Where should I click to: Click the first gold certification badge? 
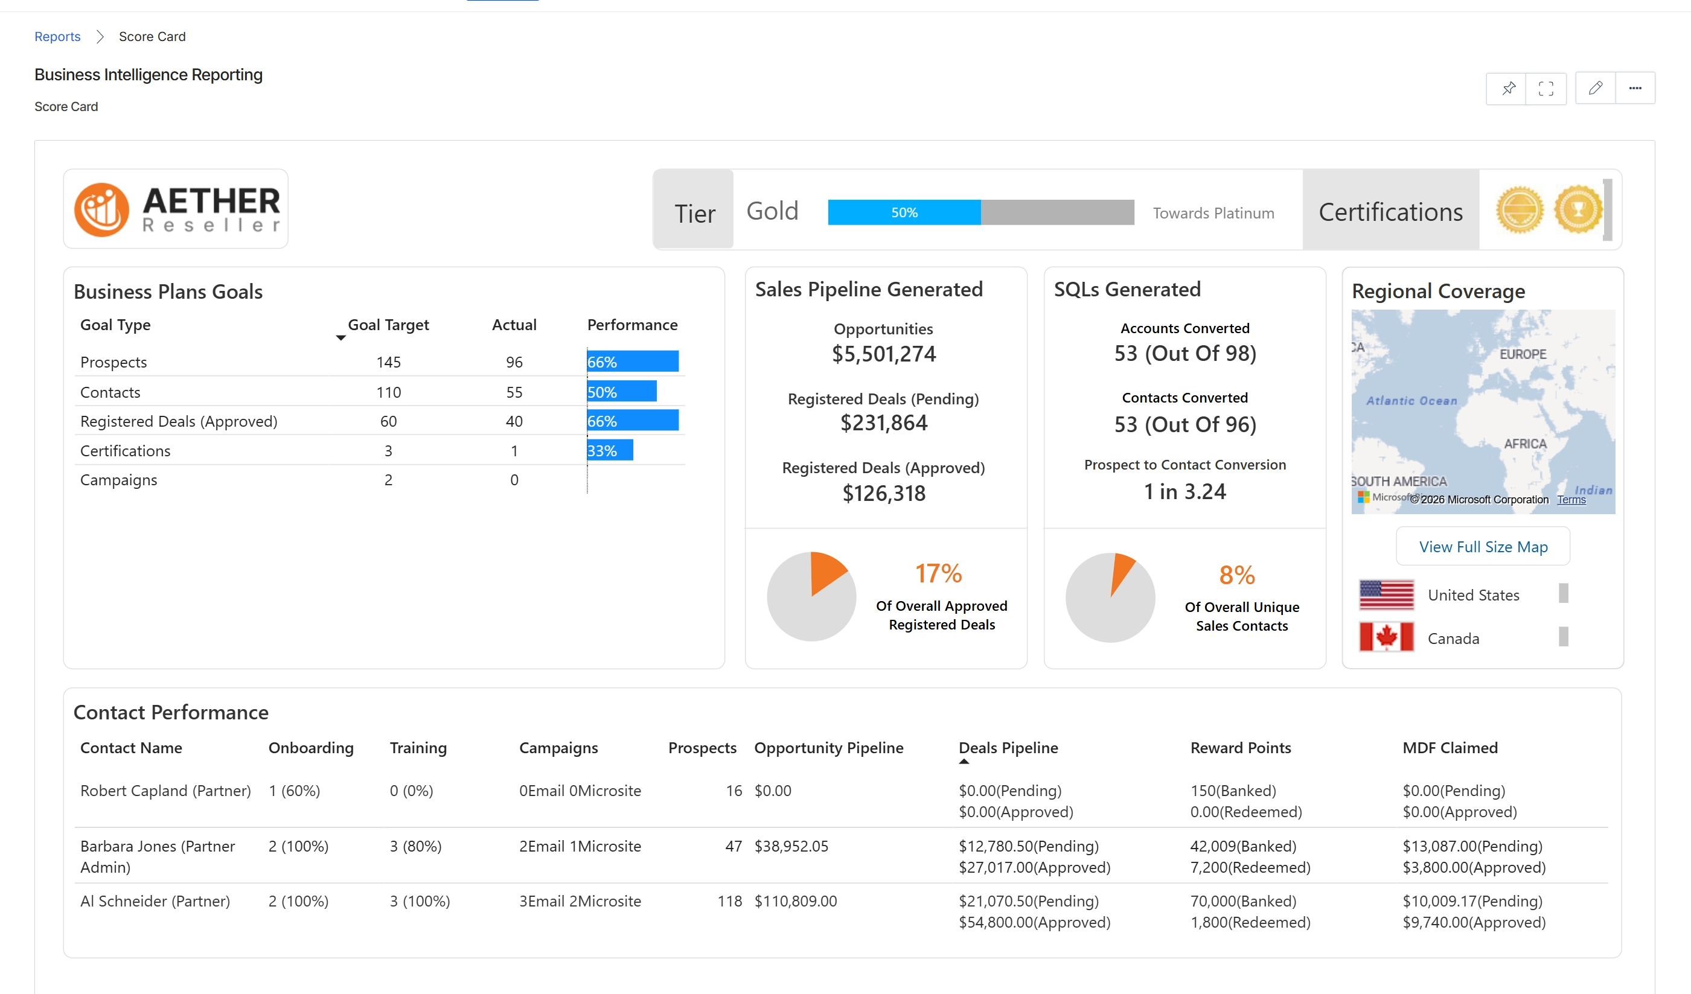[1520, 210]
